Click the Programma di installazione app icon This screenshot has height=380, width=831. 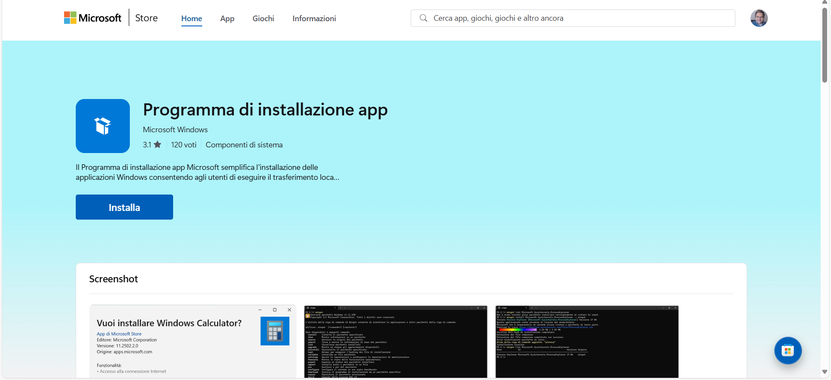tap(103, 126)
